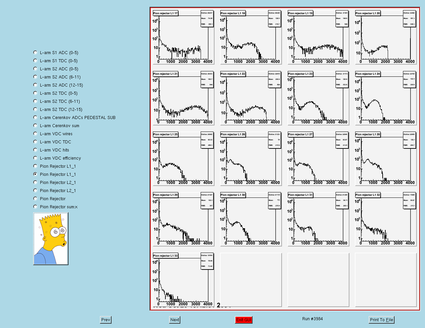The height and width of the screenshot is (328, 425).
Task: Click the 'Pion rejector L1 31' title box
Action: tap(300, 195)
